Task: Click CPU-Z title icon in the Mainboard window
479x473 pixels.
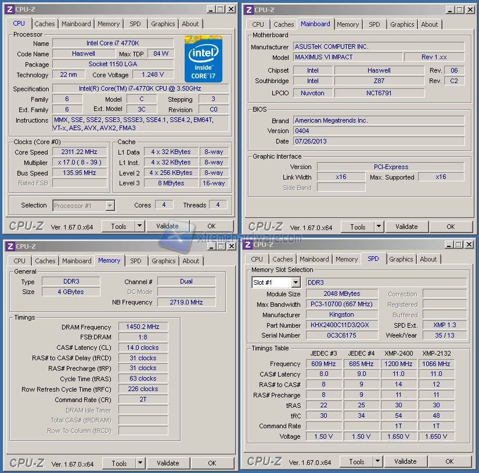Action: pyautogui.click(x=248, y=9)
